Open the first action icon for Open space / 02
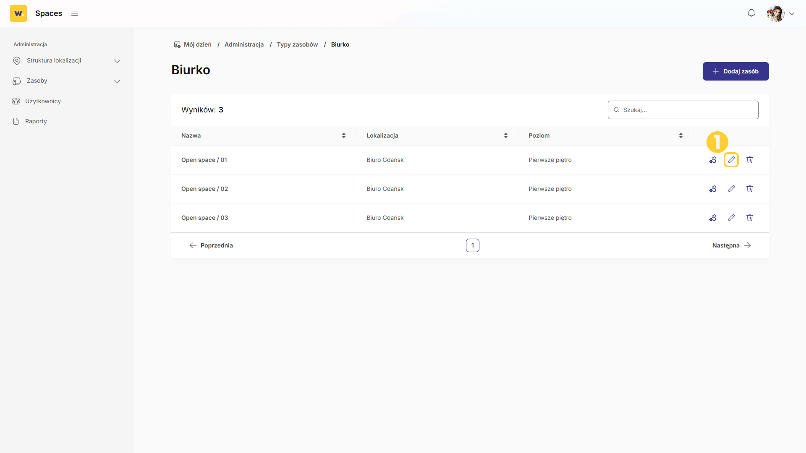 click(x=713, y=189)
